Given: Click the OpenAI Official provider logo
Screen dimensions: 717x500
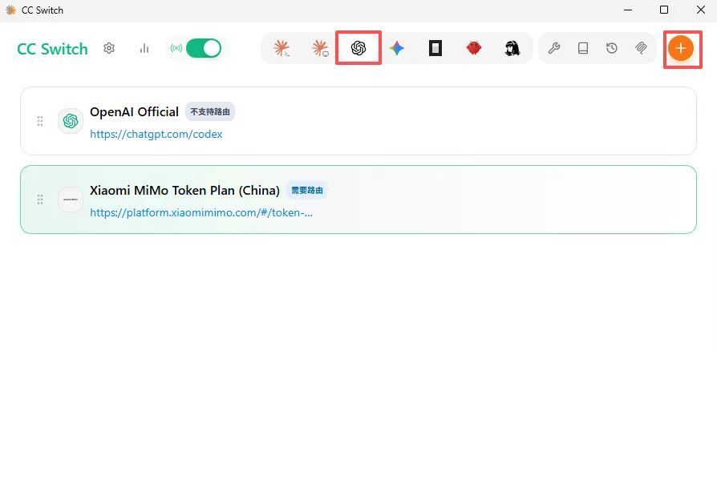Looking at the screenshot, I should [x=71, y=121].
